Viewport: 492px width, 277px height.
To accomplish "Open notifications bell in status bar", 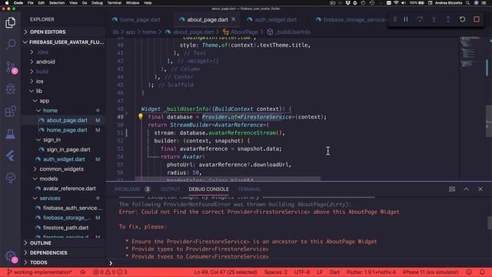I will point(482,272).
